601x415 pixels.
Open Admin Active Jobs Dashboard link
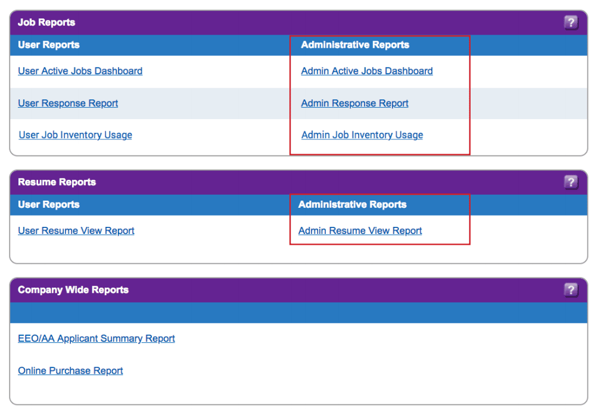(x=367, y=71)
